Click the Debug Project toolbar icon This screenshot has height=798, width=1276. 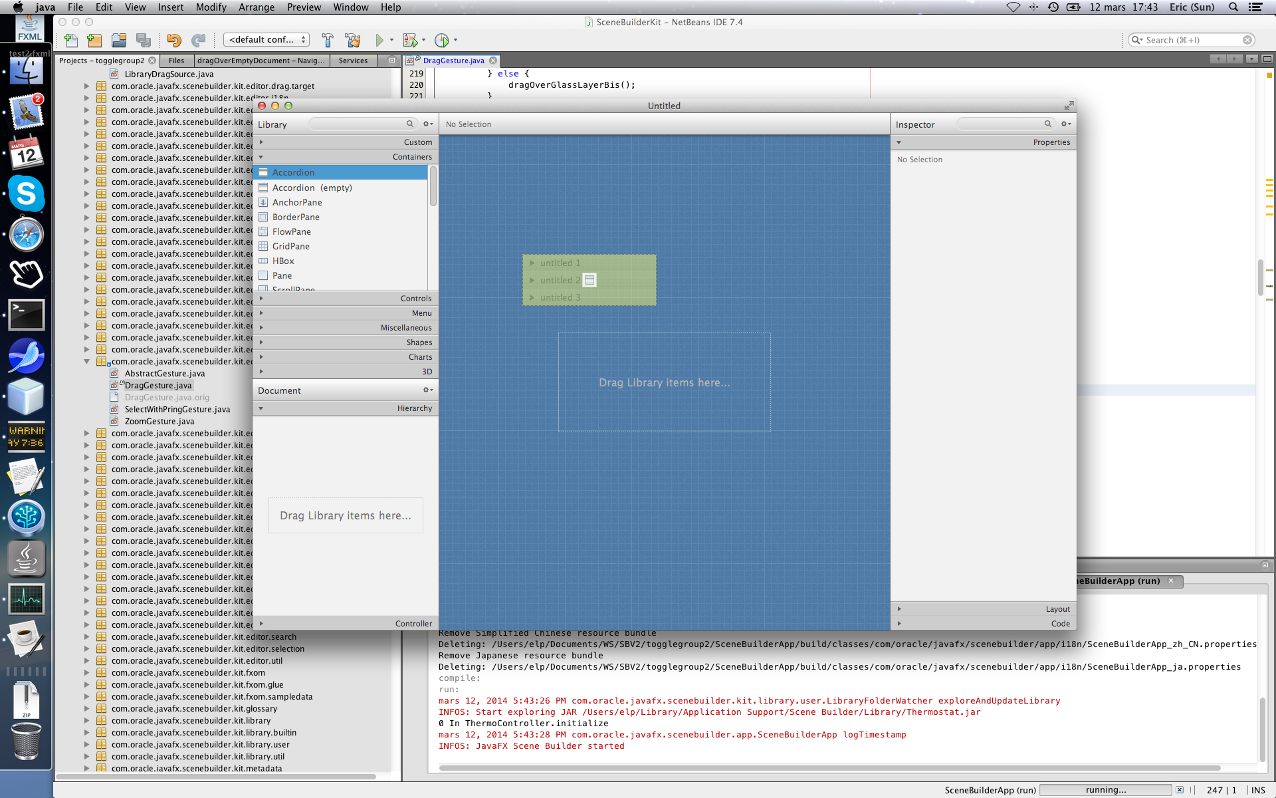(x=411, y=41)
